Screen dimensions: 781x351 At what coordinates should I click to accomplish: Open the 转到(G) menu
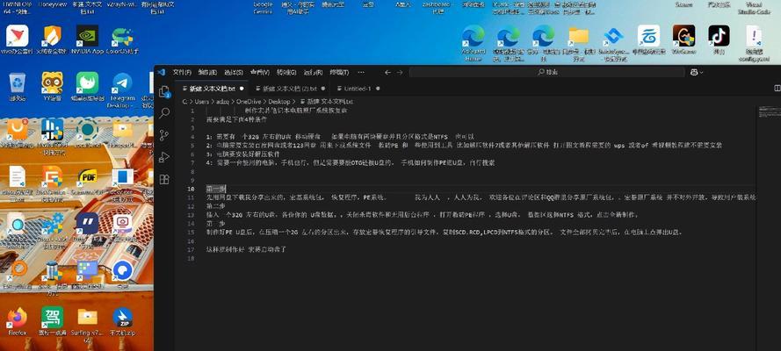(286, 73)
